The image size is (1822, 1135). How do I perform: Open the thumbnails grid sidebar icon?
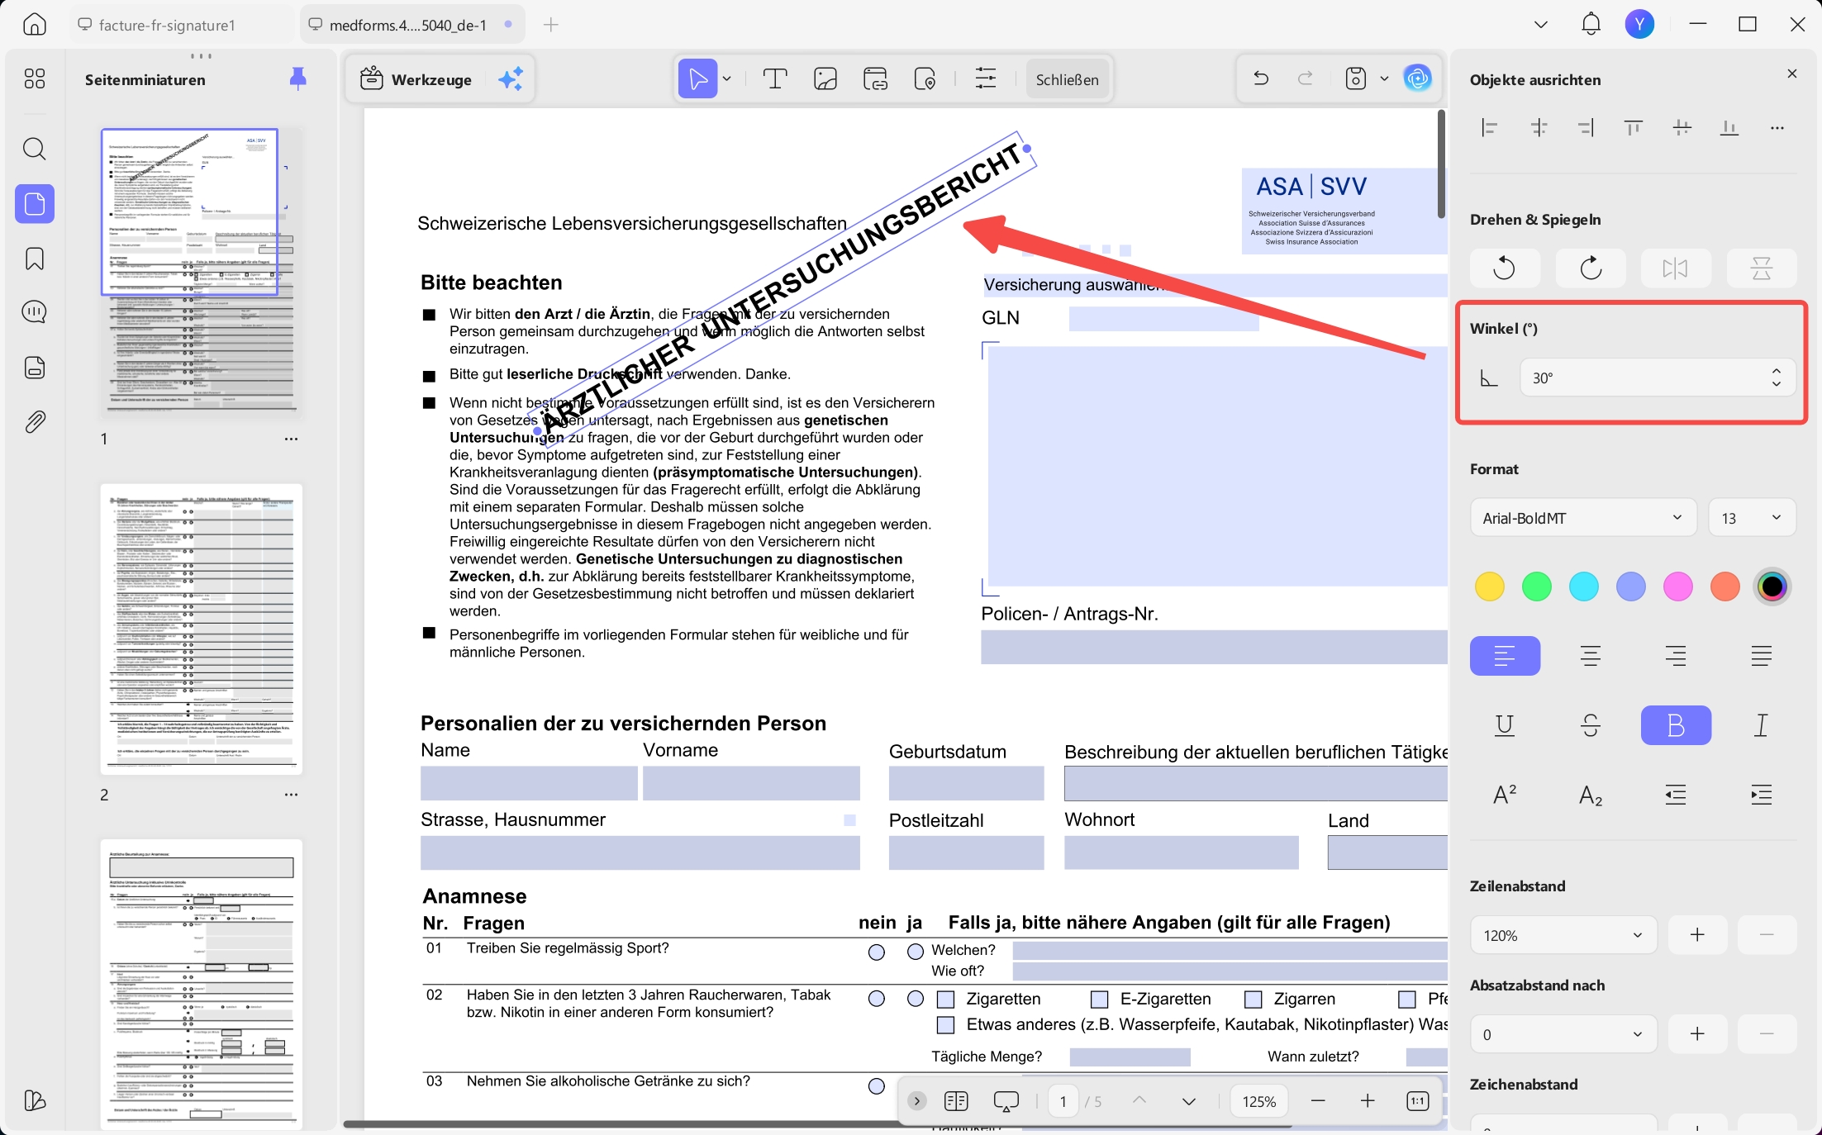[35, 78]
